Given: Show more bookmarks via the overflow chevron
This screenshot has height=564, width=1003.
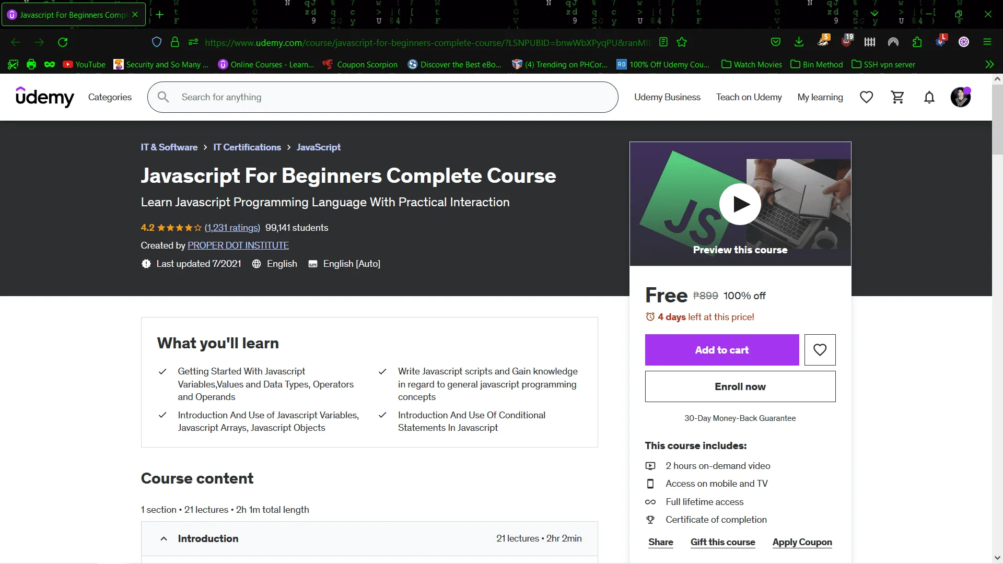Looking at the screenshot, I should (989, 64).
